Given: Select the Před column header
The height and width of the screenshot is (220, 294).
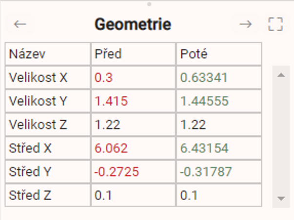Looking at the screenshot, I should [107, 54].
